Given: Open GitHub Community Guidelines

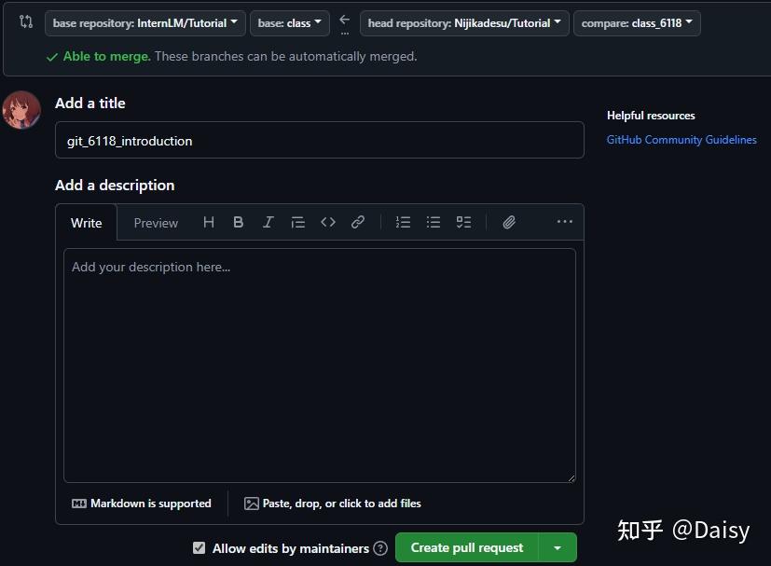Looking at the screenshot, I should [682, 139].
